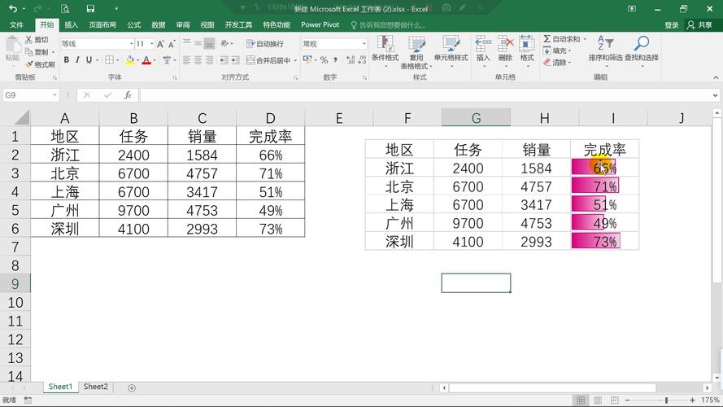Switch to the Power Pivot tab

[x=320, y=25]
